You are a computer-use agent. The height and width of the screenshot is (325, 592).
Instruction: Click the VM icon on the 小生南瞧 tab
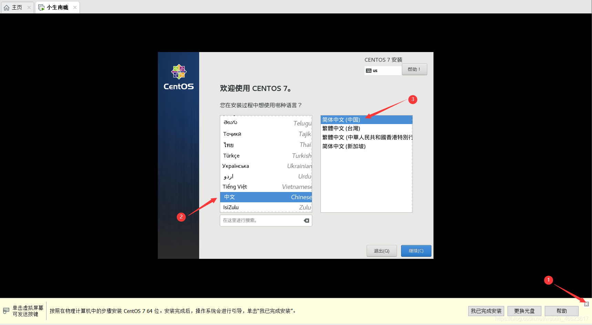tap(41, 8)
